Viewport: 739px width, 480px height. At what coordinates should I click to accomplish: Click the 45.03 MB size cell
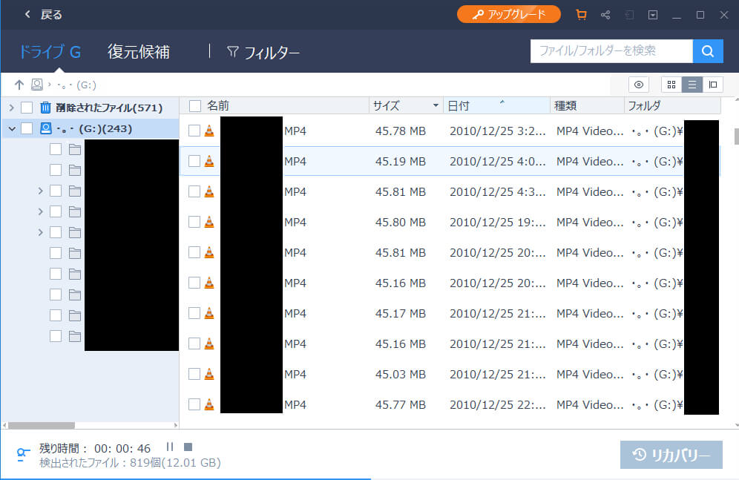click(401, 374)
